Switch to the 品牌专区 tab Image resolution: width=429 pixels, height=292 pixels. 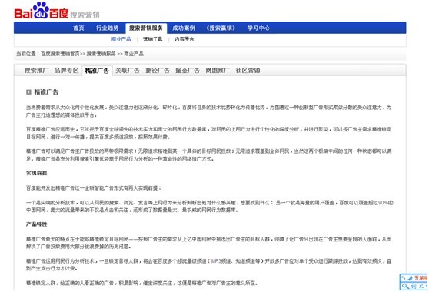pyautogui.click(x=66, y=71)
